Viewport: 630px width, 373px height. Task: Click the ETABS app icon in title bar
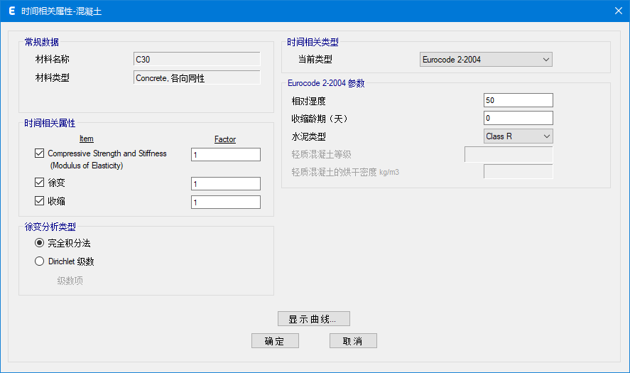pos(12,11)
